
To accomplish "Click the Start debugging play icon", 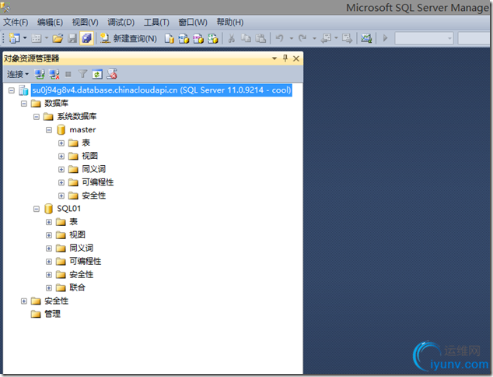I will tap(385, 38).
